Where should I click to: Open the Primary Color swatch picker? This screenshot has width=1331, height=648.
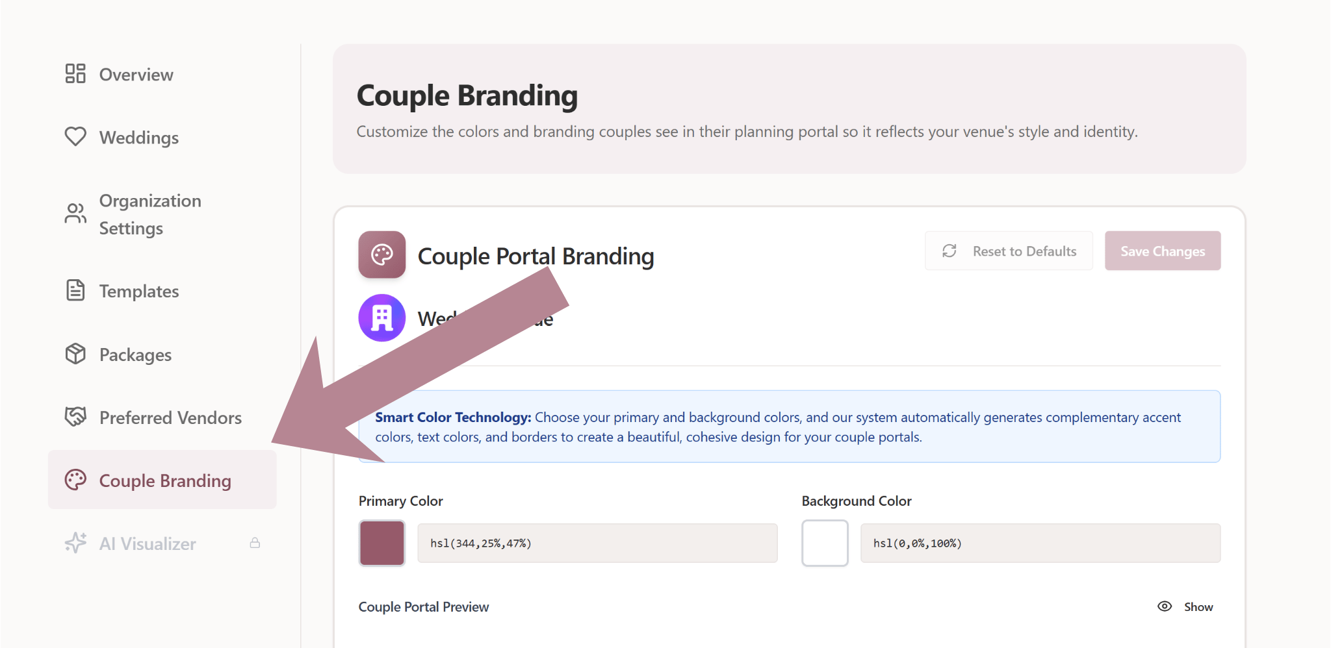click(x=382, y=543)
